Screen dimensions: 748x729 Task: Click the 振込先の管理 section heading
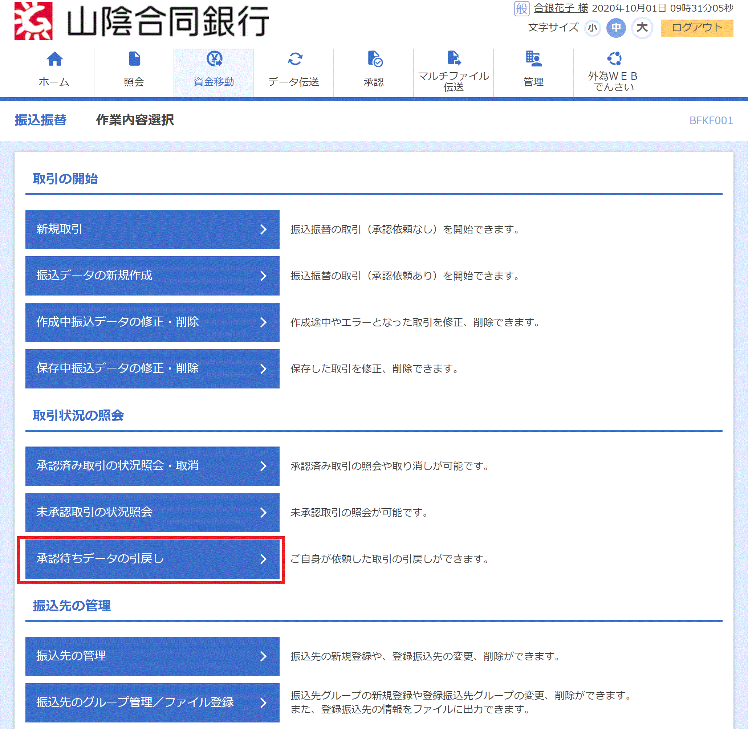tap(72, 605)
